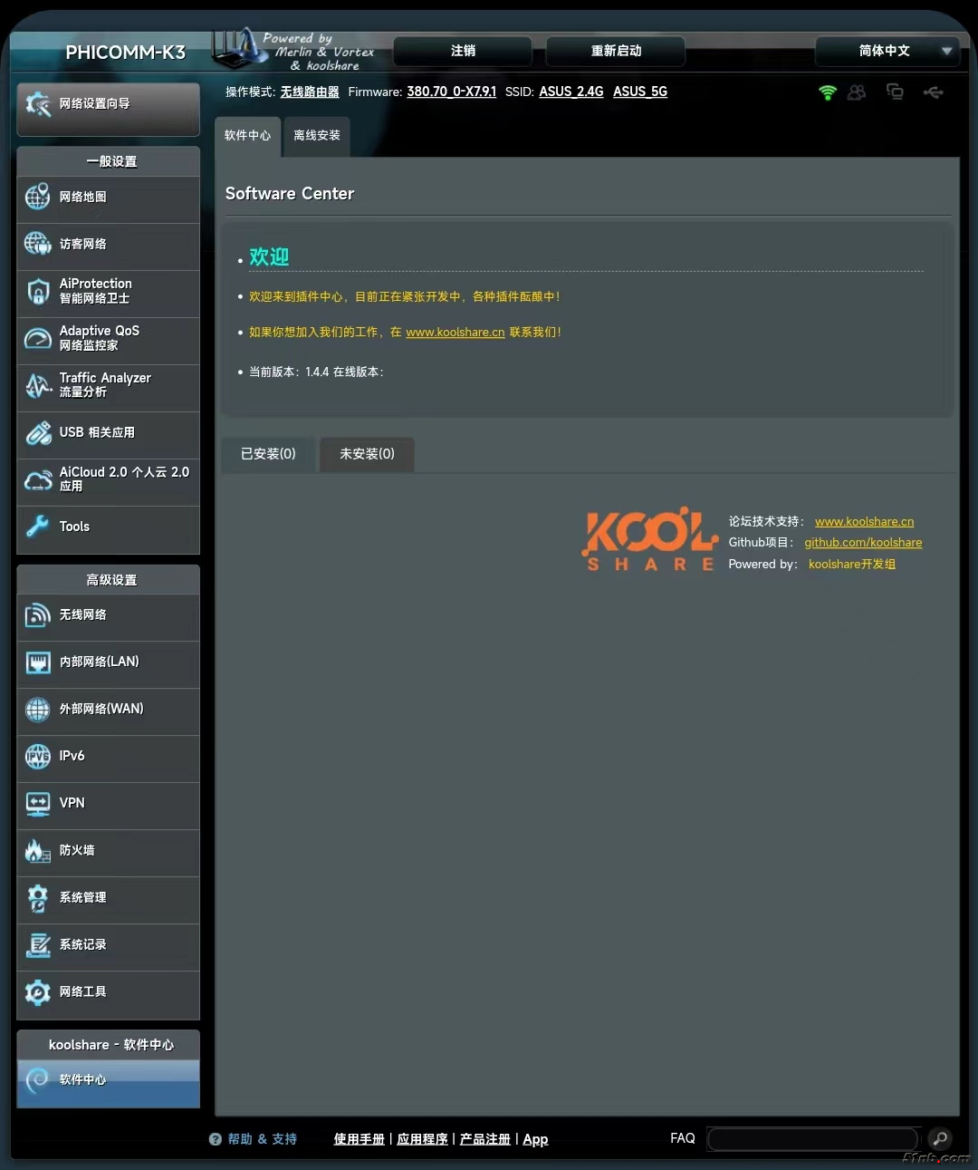This screenshot has width=978, height=1170.
Task: Click into the FAQ search field
Action: point(812,1138)
